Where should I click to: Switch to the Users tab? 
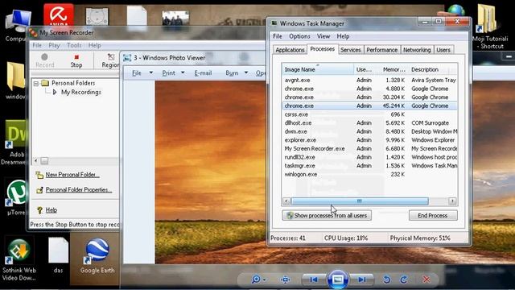[443, 50]
